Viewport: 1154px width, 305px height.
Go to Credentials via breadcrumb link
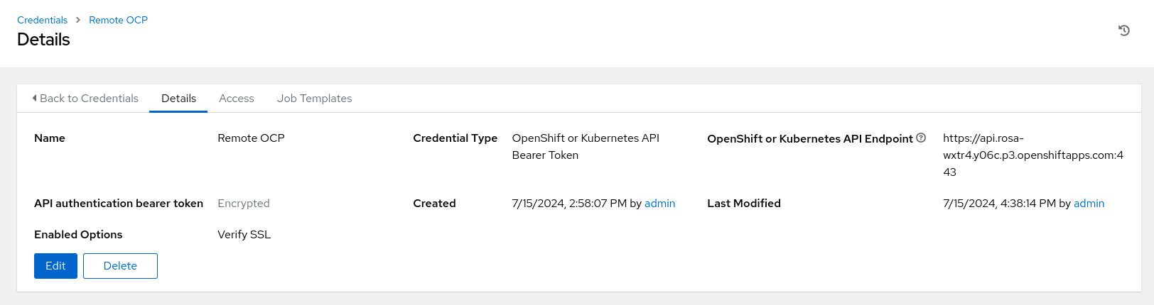click(42, 20)
